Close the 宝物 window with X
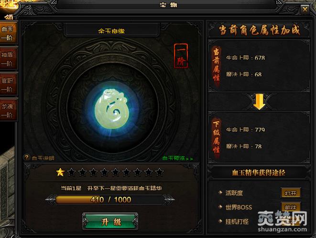The image size is (316, 238). 305,9
